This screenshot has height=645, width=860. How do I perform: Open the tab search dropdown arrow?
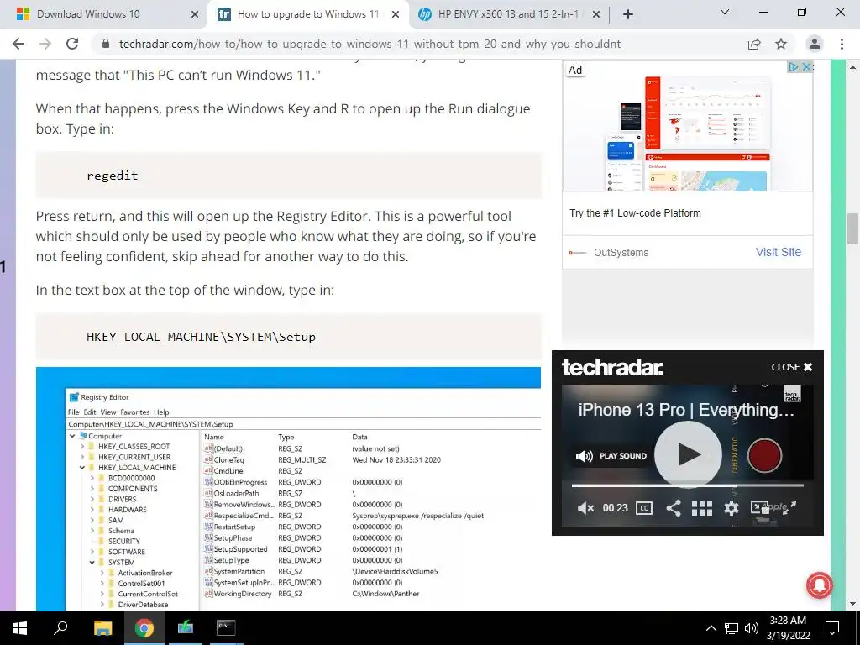click(x=725, y=12)
